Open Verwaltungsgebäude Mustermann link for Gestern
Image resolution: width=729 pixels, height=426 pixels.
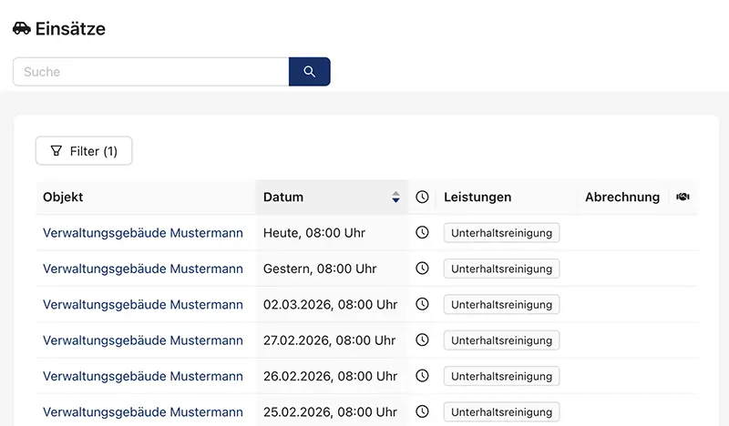[x=143, y=269]
